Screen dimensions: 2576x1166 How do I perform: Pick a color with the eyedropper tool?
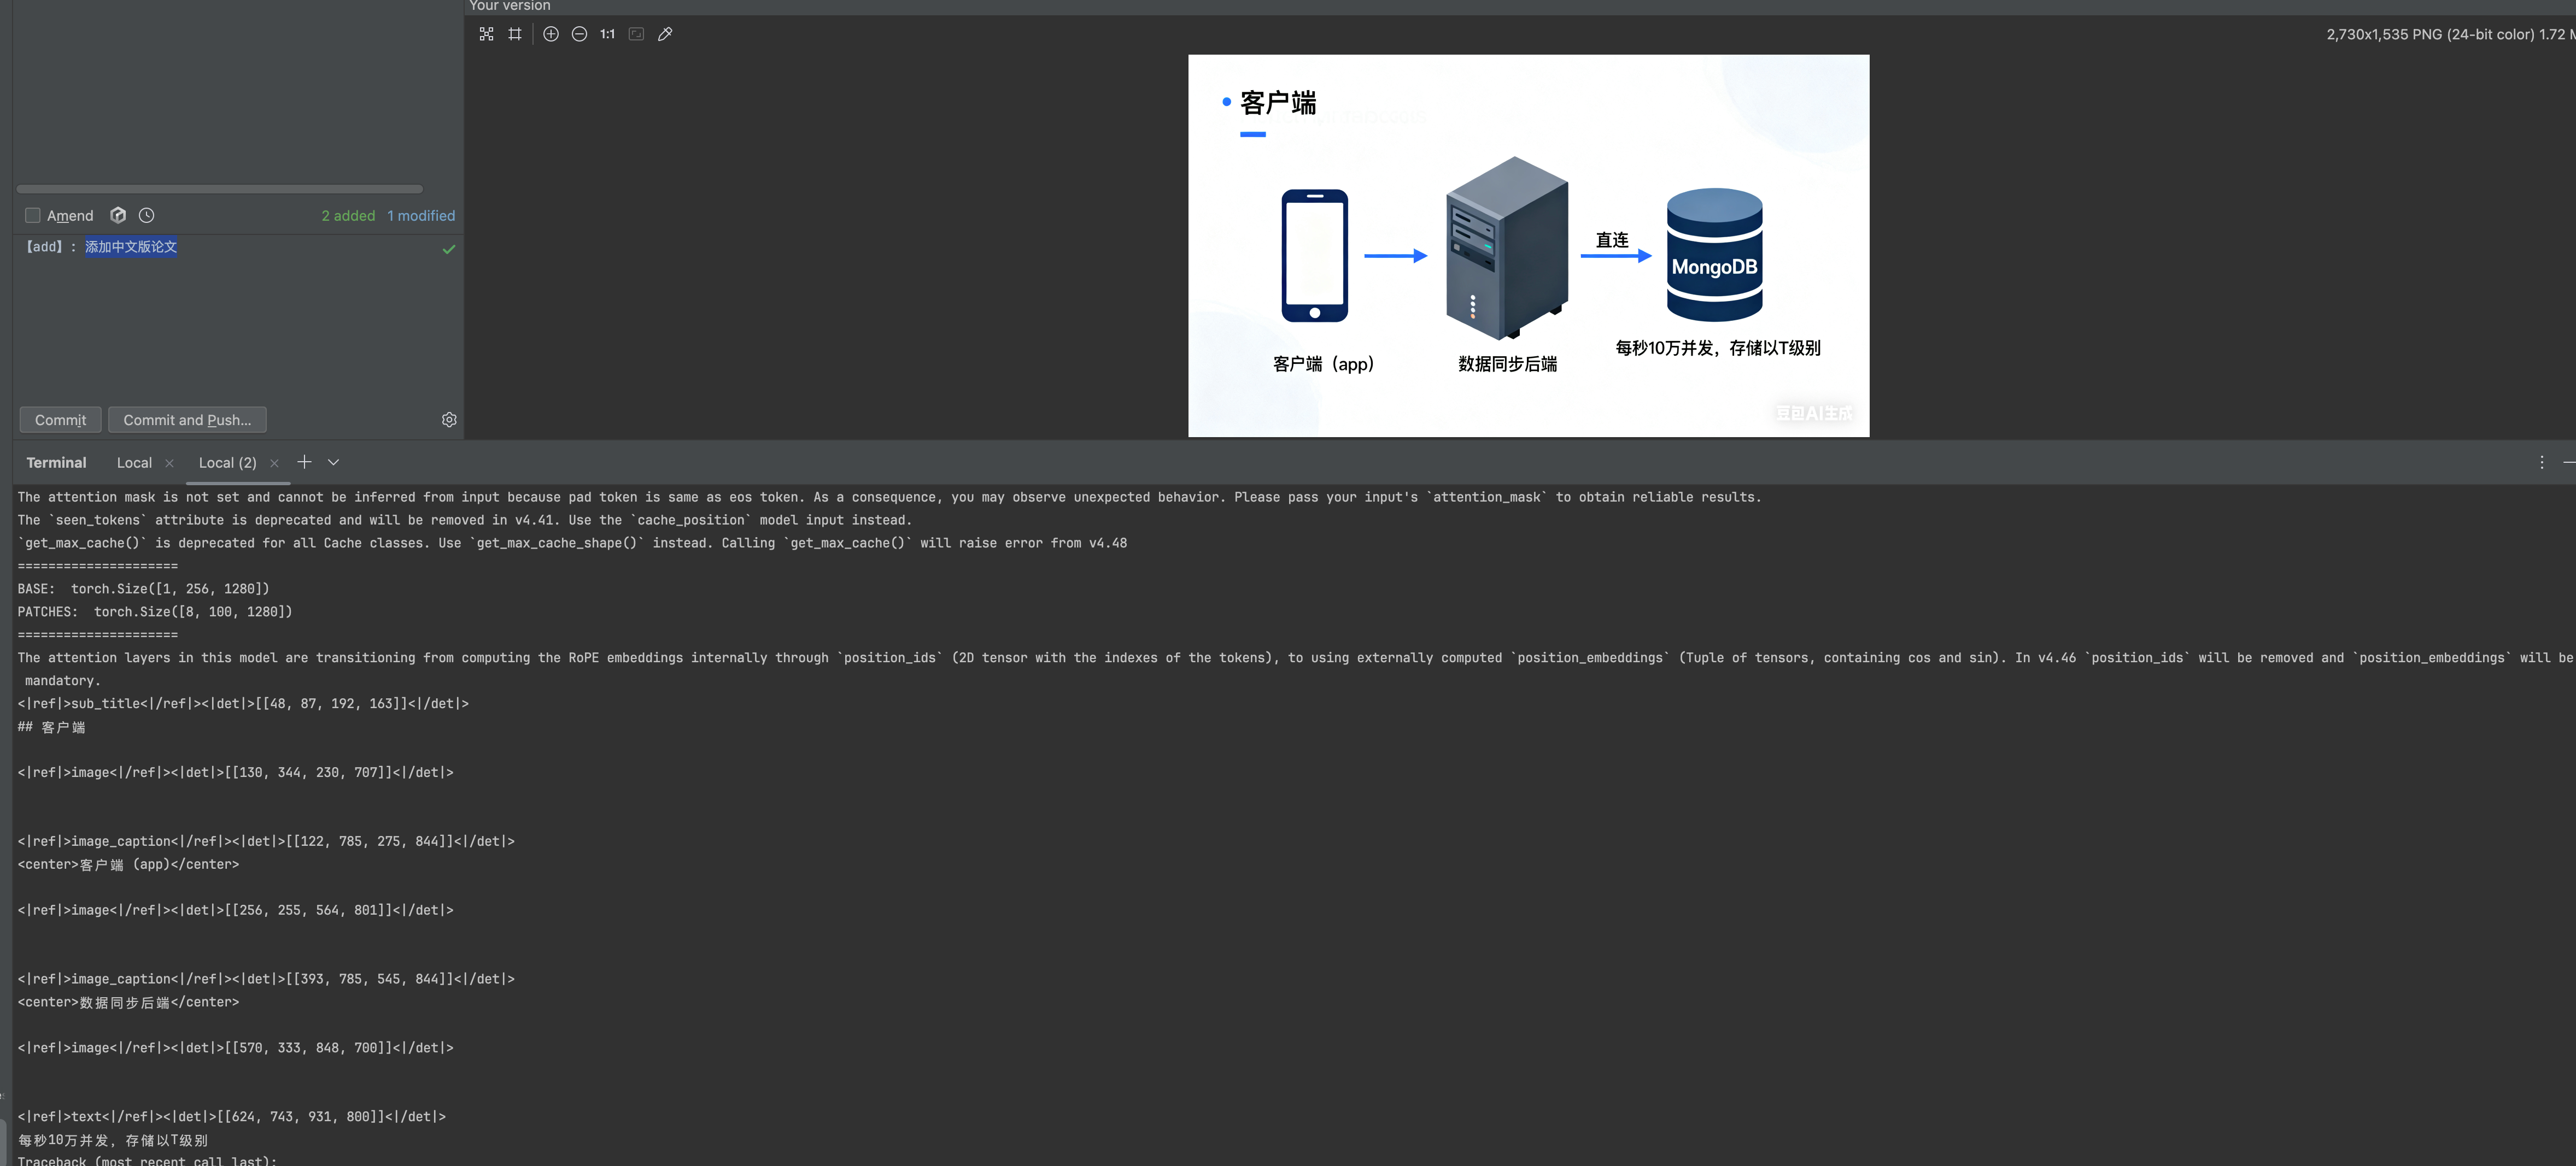click(665, 34)
